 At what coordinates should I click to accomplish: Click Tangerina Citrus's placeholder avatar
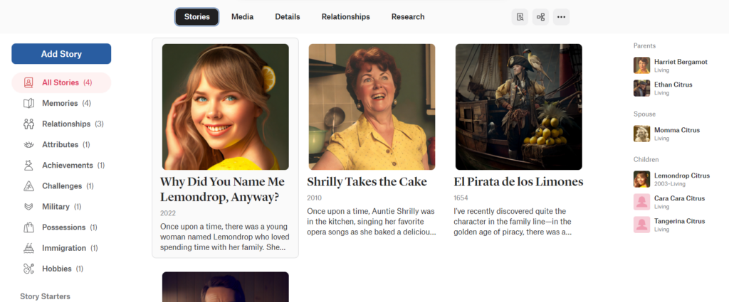tap(641, 225)
